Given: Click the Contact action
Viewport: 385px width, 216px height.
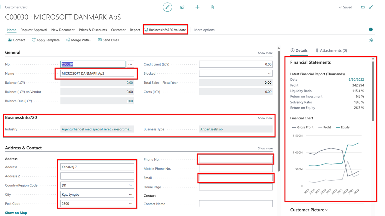Looking at the screenshot, I should tap(17, 40).
